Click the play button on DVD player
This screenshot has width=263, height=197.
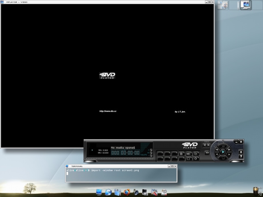click(223, 152)
